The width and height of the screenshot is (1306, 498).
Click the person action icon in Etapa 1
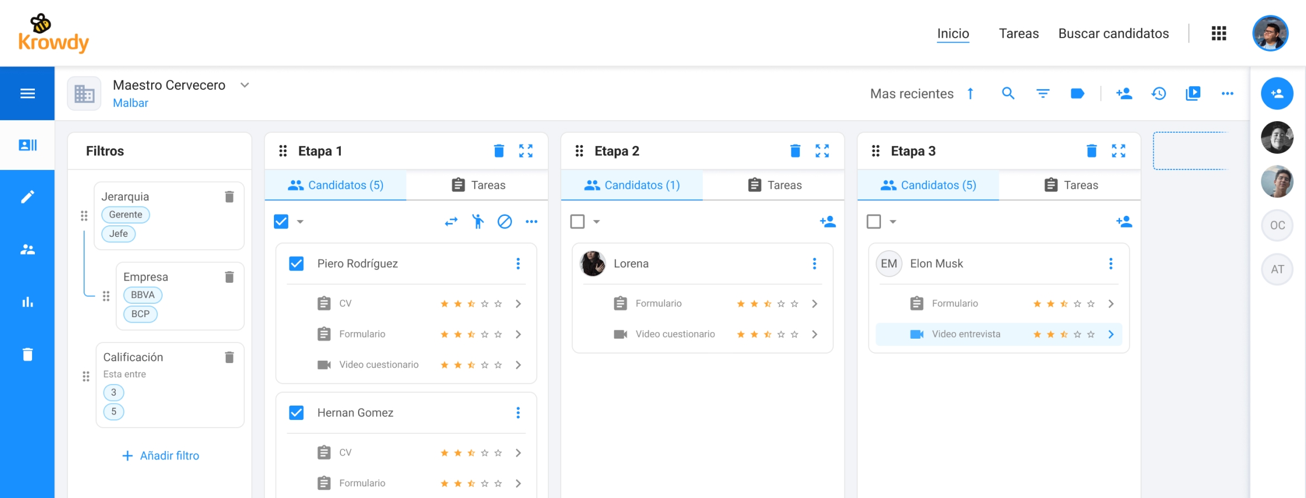[478, 222]
